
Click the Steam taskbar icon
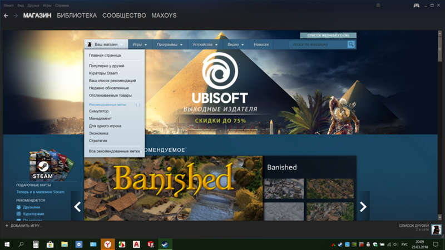[165, 244]
